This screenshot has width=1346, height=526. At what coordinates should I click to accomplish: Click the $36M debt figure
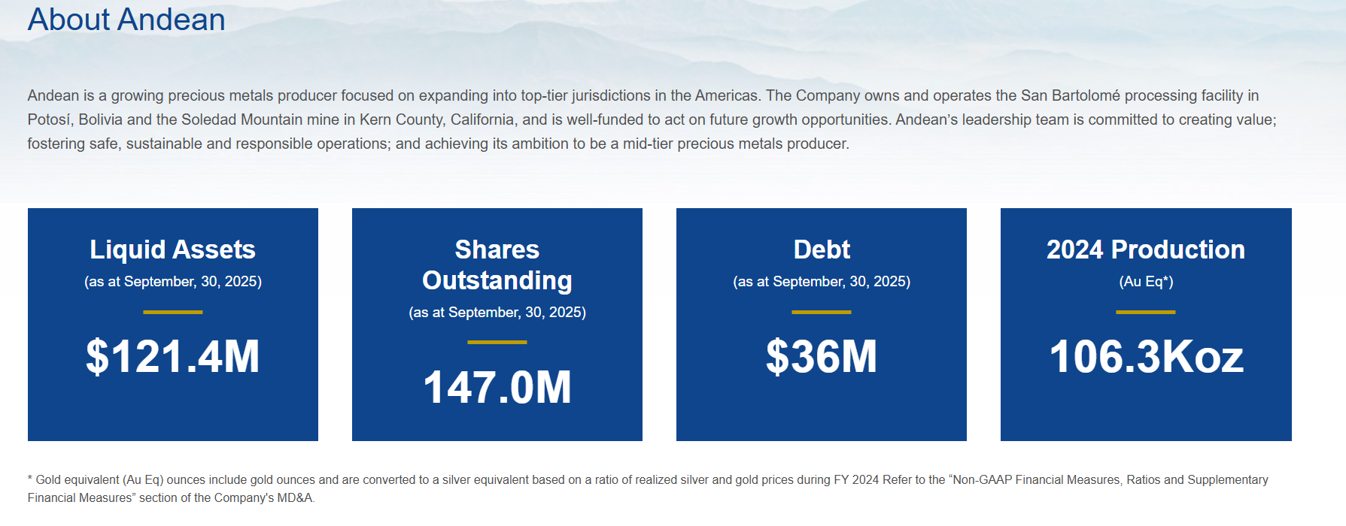821,356
